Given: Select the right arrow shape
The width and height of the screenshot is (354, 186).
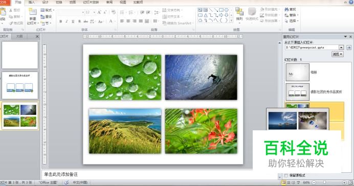Looking at the screenshot, I should tap(221, 15).
